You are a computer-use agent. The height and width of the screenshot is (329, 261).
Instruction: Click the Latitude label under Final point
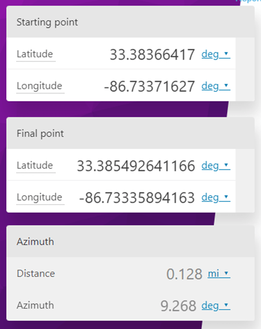(35, 165)
